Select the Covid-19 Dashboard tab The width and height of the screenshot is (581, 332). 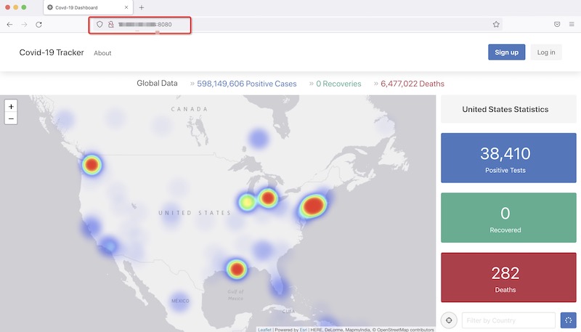pos(87,7)
